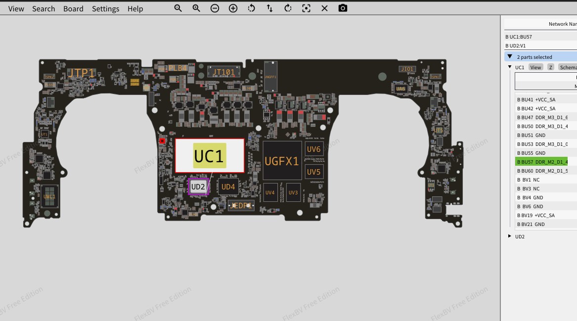Select pin row 'BV19 +VCC_SA'
The height and width of the screenshot is (321, 577).
coord(542,215)
